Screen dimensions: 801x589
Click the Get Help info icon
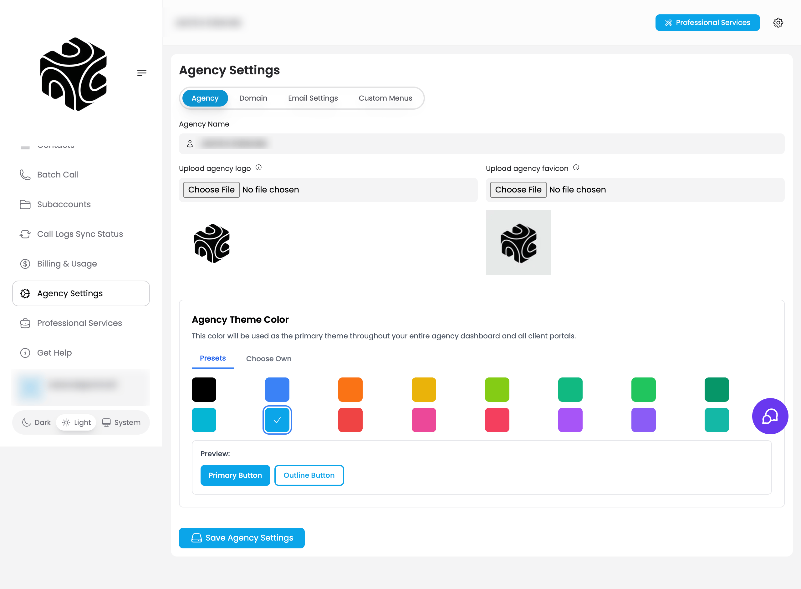point(25,352)
